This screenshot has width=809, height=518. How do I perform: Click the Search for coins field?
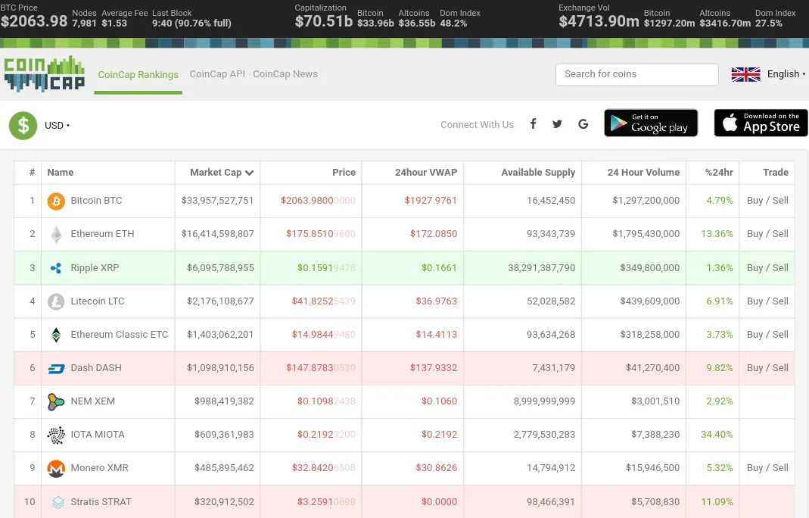coord(636,74)
